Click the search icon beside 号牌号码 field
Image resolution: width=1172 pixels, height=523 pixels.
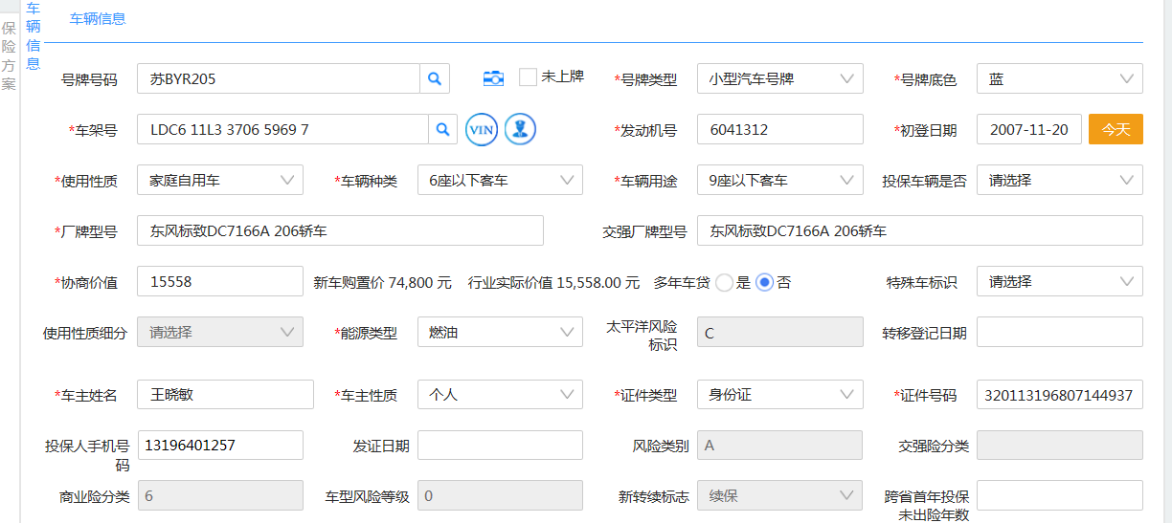point(434,78)
